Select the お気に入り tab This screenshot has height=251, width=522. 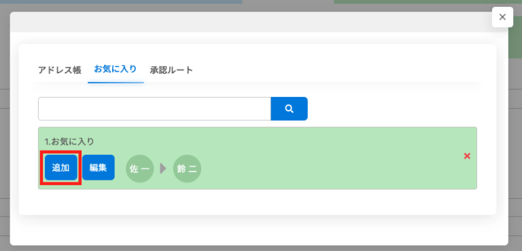click(116, 69)
